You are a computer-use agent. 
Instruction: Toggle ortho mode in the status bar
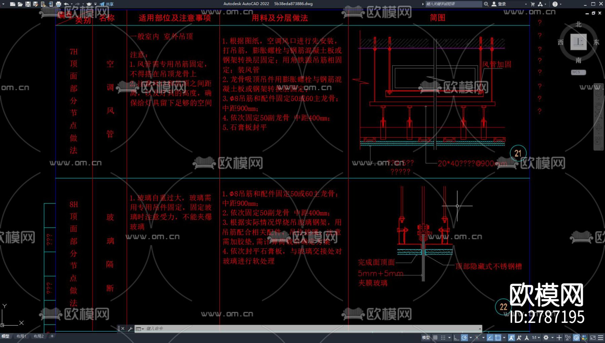point(455,337)
